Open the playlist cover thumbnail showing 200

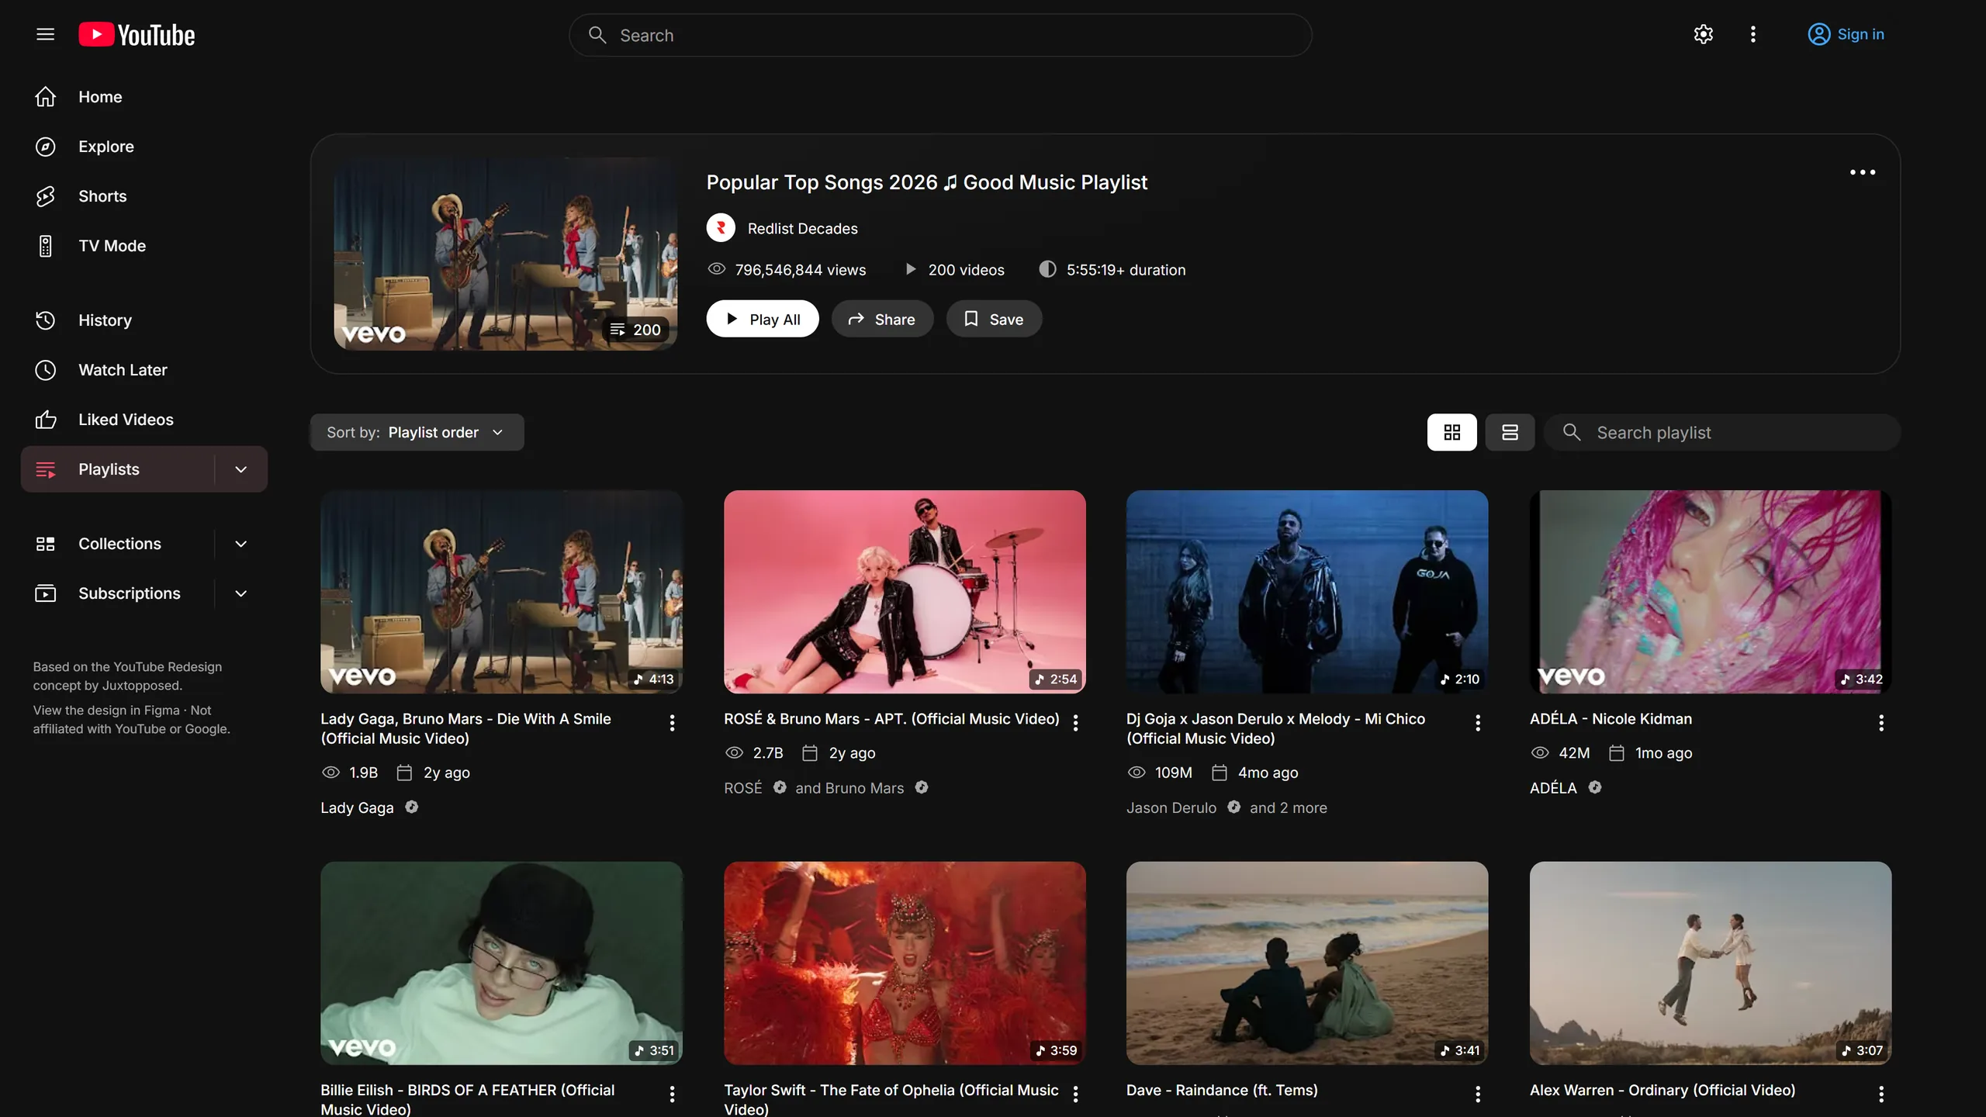[505, 254]
